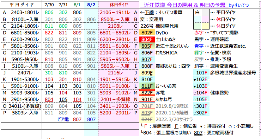This screenshot has height=139, width=261.
Task: Click the 226号 機関車代用 note
Action: 159,26
